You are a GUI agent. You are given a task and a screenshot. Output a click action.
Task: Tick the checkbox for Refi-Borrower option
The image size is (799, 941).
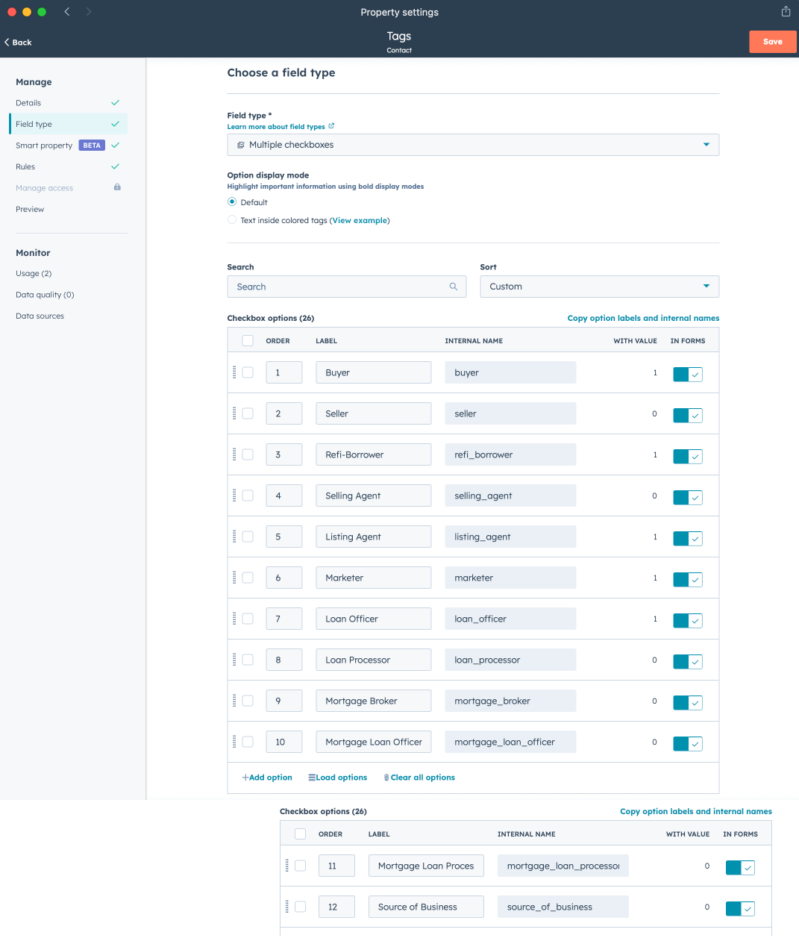tap(248, 454)
